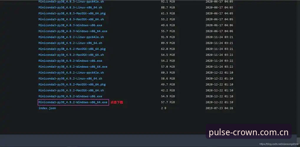Image resolution: width=300 pixels, height=147 pixels.
Task: Select Miniconda3-py39_4.9.2-MacOSX-x86_64.pkg
Action: coord(72,85)
